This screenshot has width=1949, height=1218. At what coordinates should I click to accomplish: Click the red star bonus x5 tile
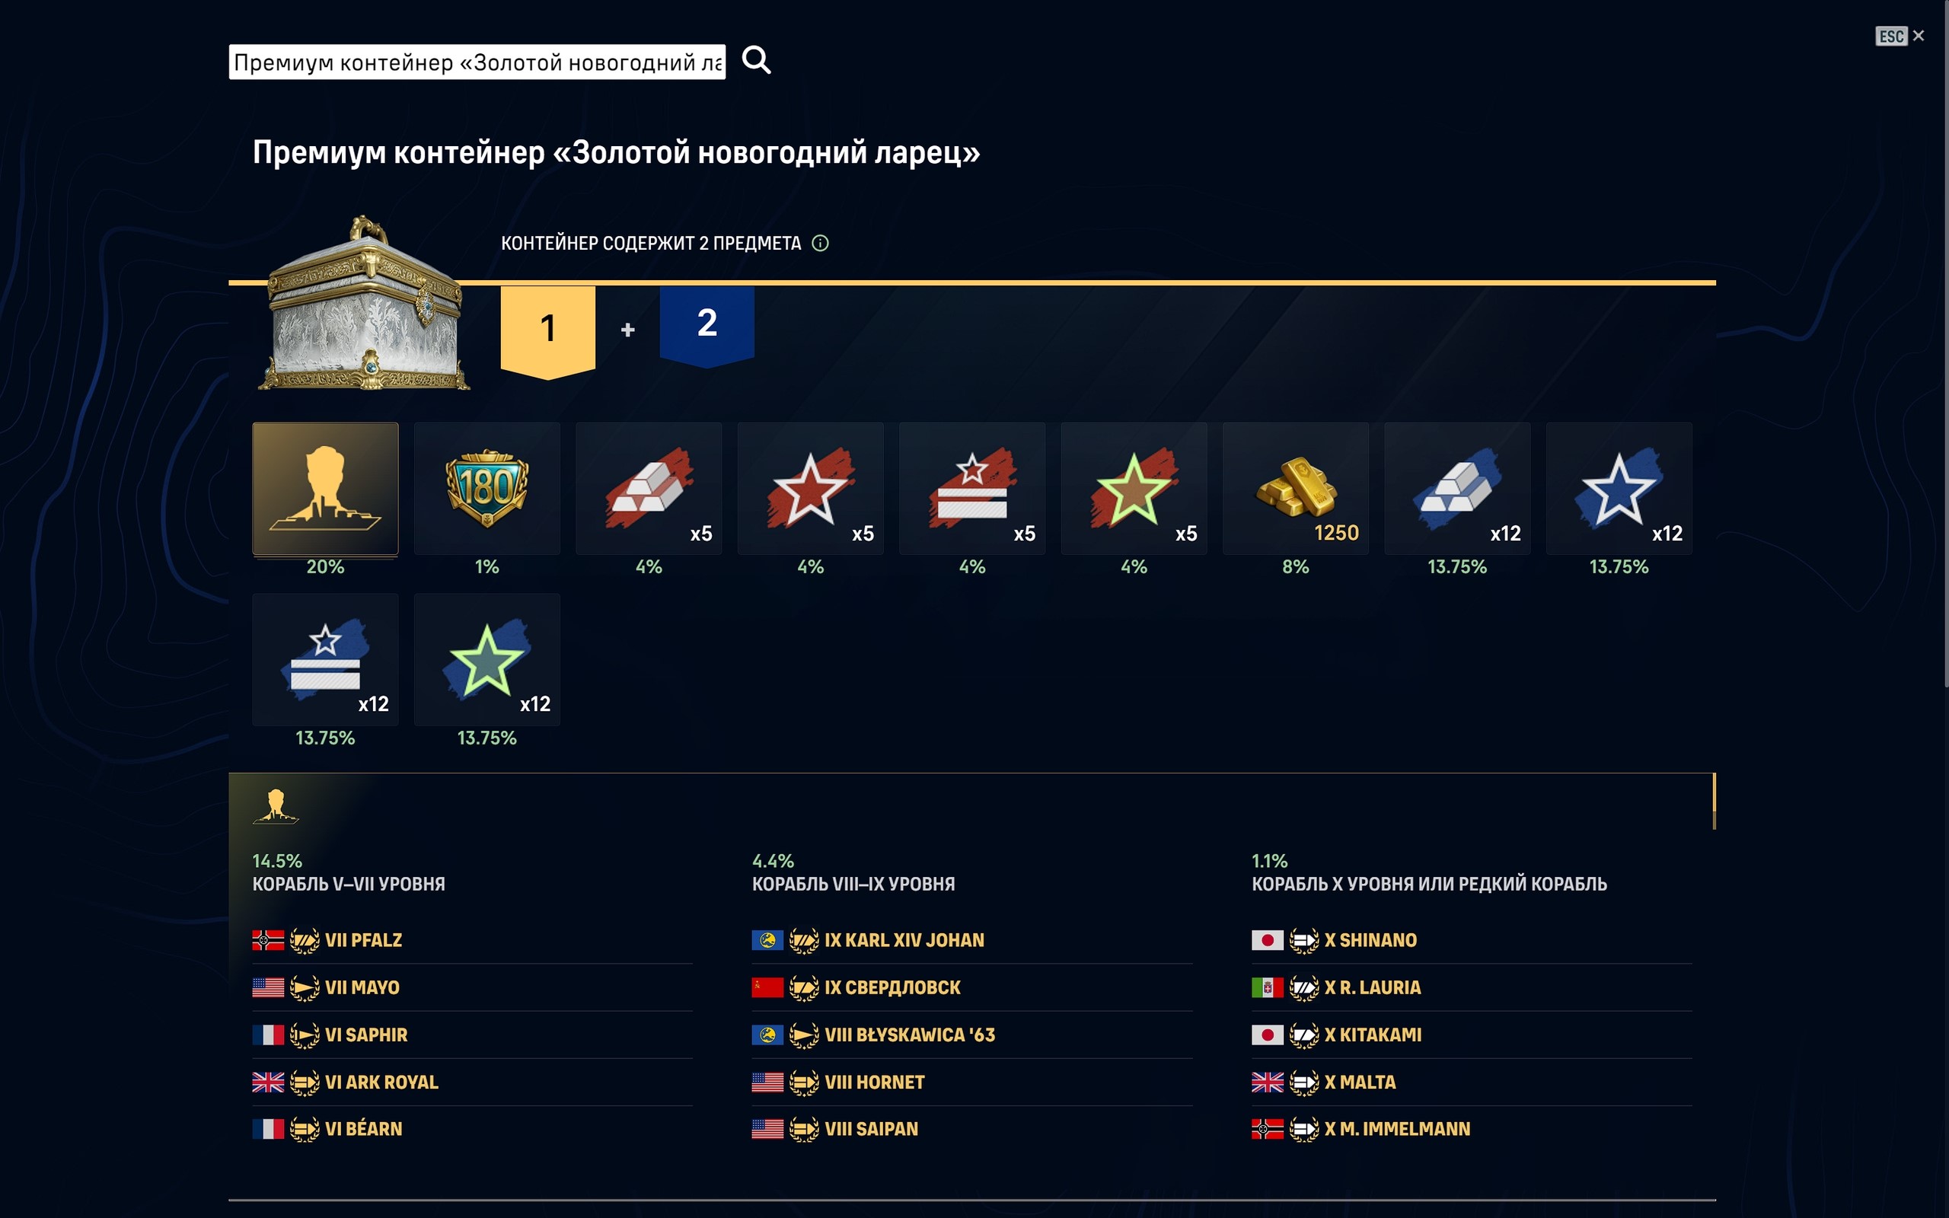[x=810, y=489]
